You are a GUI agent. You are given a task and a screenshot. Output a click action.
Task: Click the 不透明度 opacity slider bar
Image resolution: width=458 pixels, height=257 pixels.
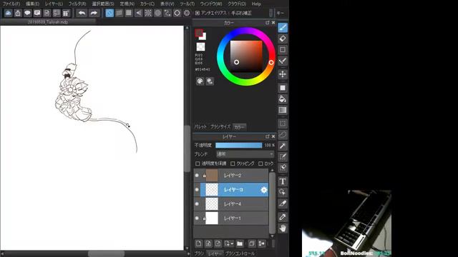coord(238,145)
